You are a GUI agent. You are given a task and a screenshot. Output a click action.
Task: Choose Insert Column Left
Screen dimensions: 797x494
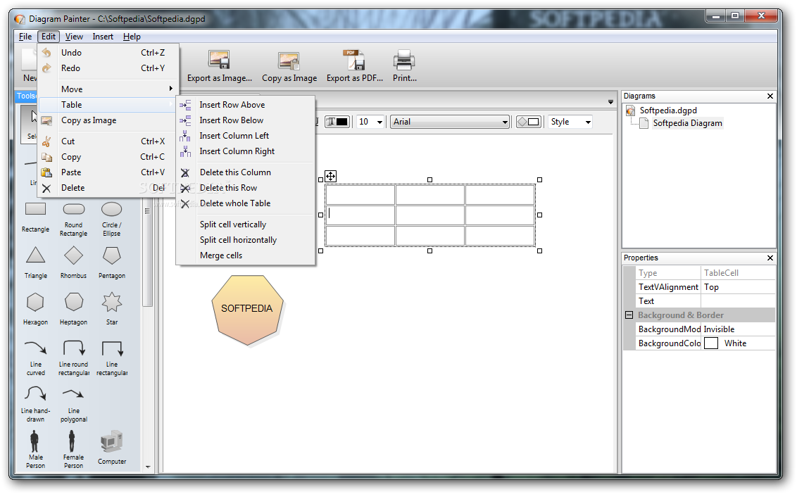pyautogui.click(x=246, y=136)
